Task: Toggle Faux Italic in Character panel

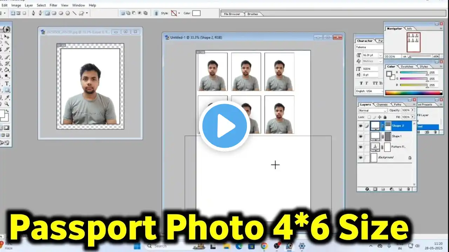Action: [x=367, y=83]
